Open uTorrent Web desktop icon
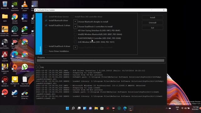Screen dimensions: 201x113 click(x=25, y=68)
